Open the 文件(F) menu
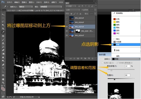Viewport: 141px width, 99px height. 9,2
